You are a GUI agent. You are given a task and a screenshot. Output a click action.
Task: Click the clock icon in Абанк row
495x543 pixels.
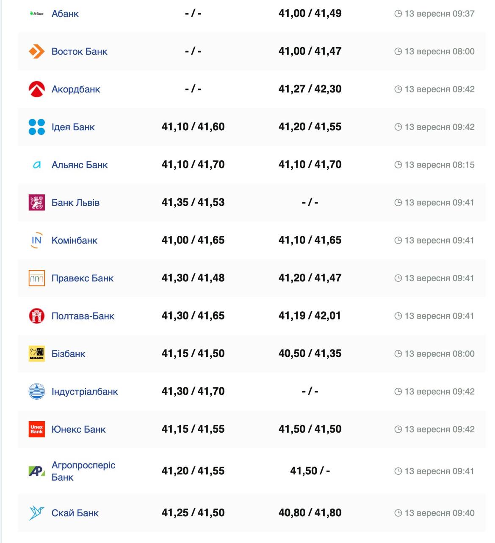(x=398, y=14)
